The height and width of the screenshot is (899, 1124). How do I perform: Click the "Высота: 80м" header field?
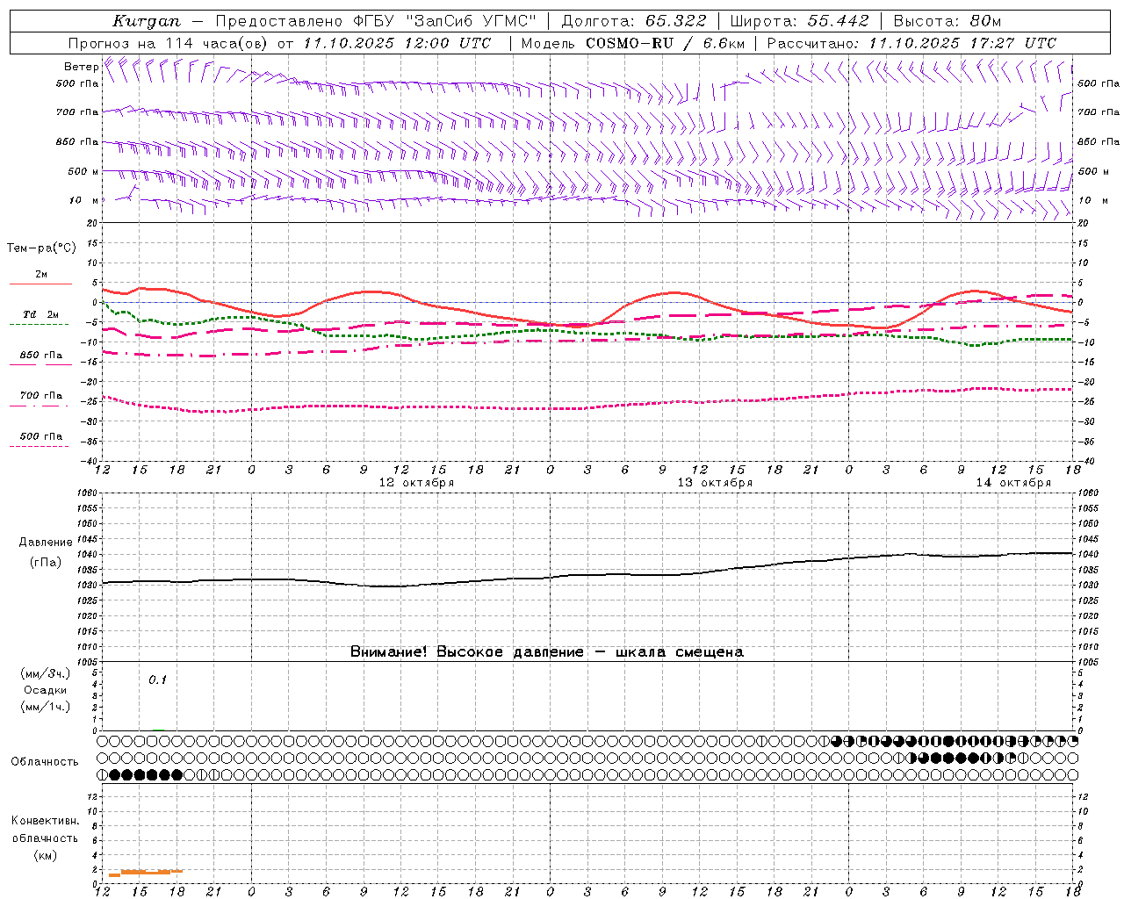pos(947,21)
